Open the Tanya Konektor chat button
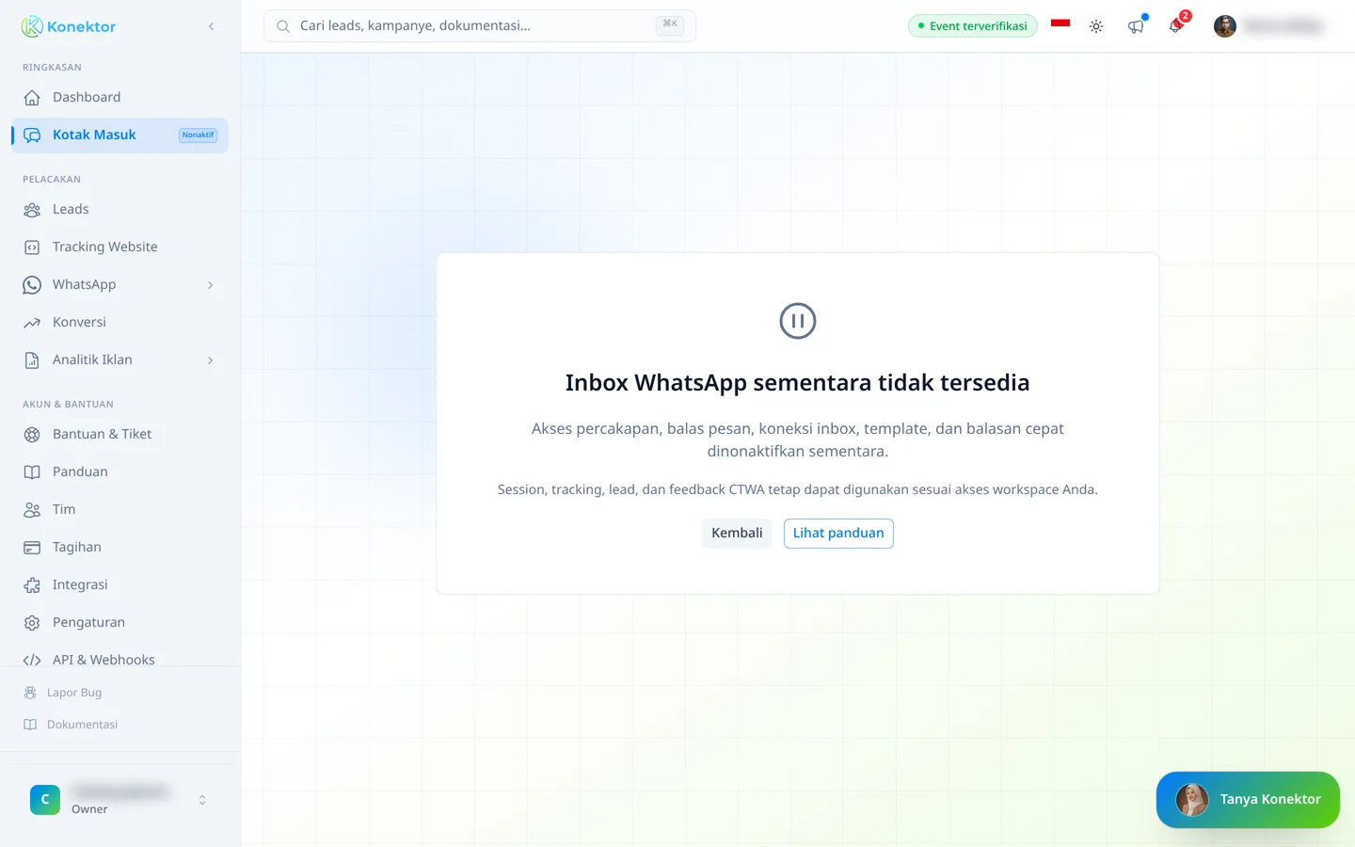Image resolution: width=1355 pixels, height=847 pixels. [1248, 800]
